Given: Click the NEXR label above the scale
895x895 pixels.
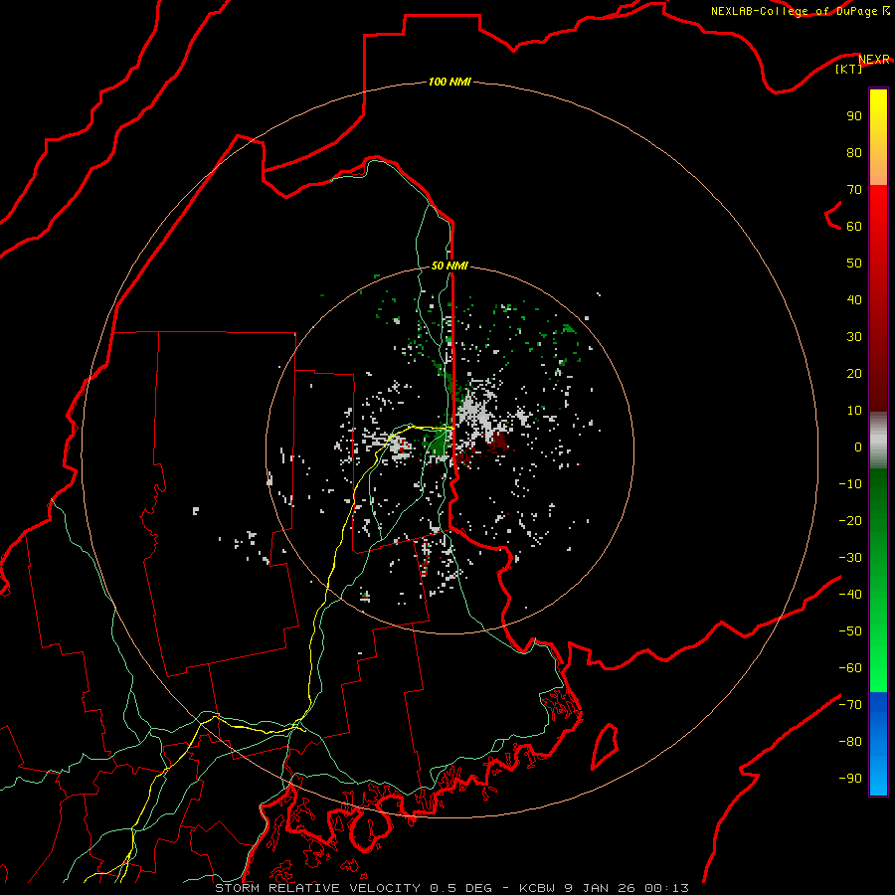Looking at the screenshot, I should (874, 59).
